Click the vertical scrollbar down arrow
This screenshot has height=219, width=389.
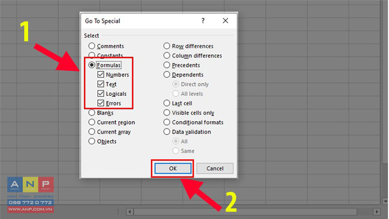pyautogui.click(x=385, y=201)
